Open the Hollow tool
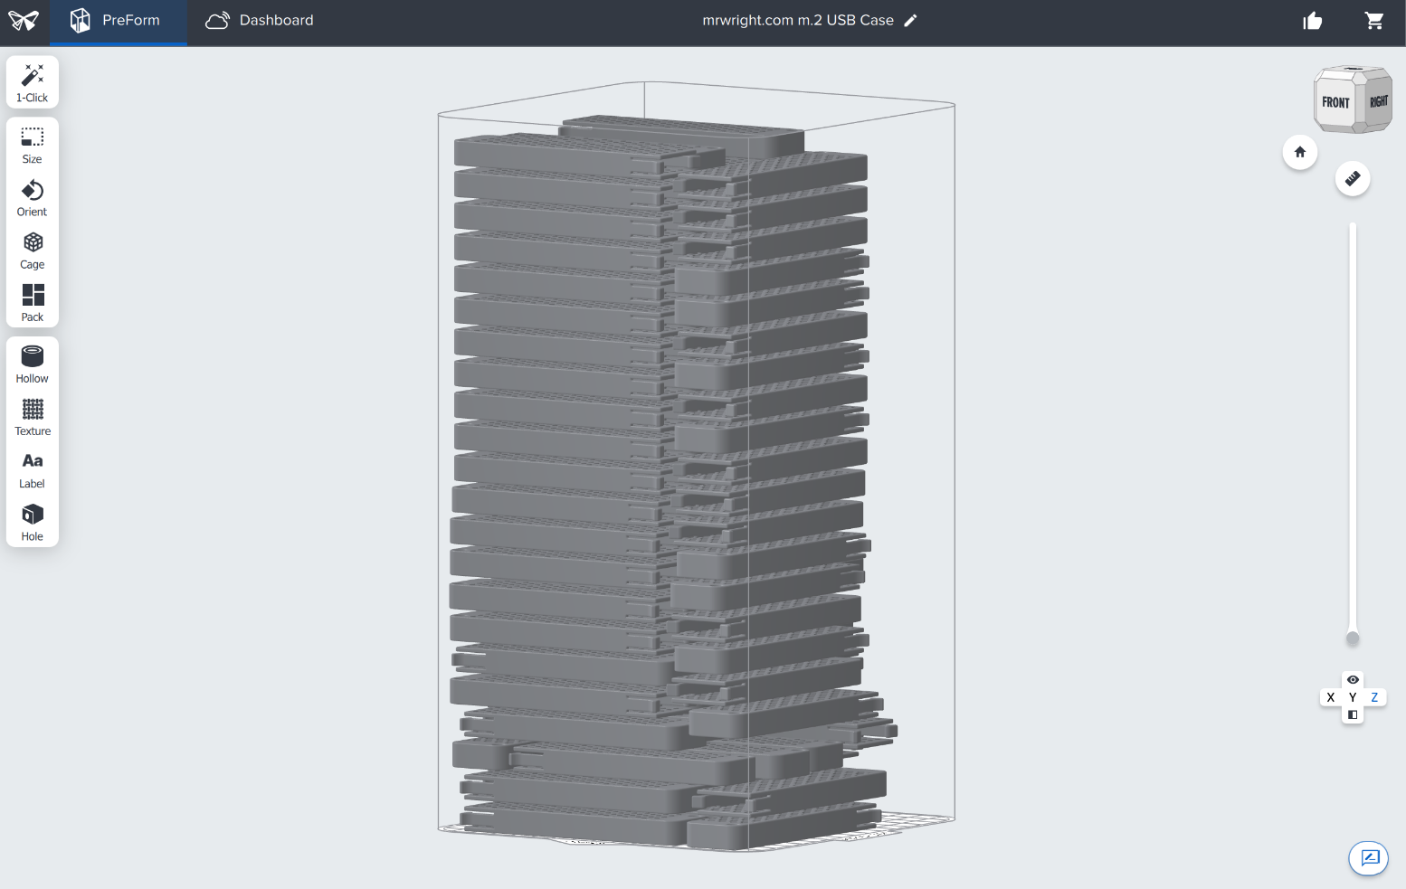The image size is (1406, 889). [33, 364]
